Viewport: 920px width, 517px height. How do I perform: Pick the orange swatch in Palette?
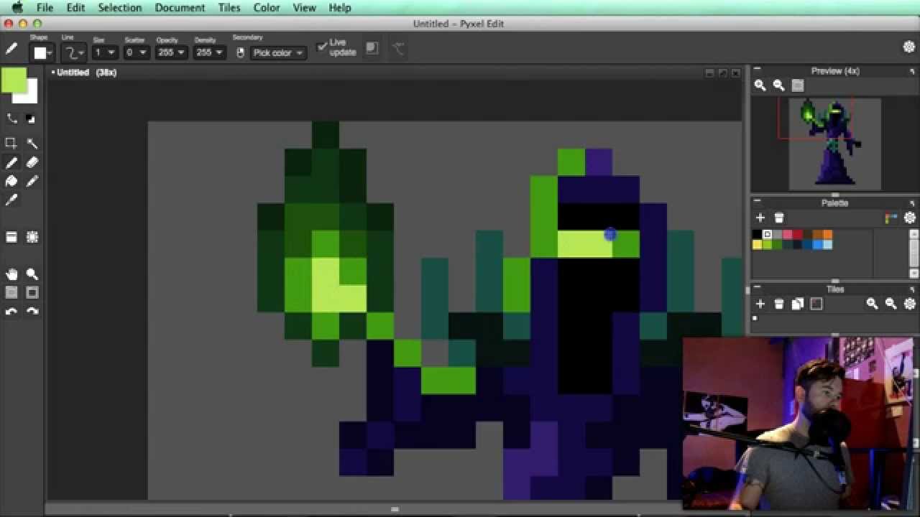click(827, 235)
